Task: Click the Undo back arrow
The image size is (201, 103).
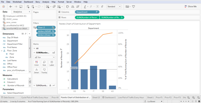Action: (11, 7)
